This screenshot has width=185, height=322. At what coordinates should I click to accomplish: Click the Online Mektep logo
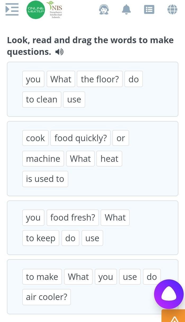(36, 10)
